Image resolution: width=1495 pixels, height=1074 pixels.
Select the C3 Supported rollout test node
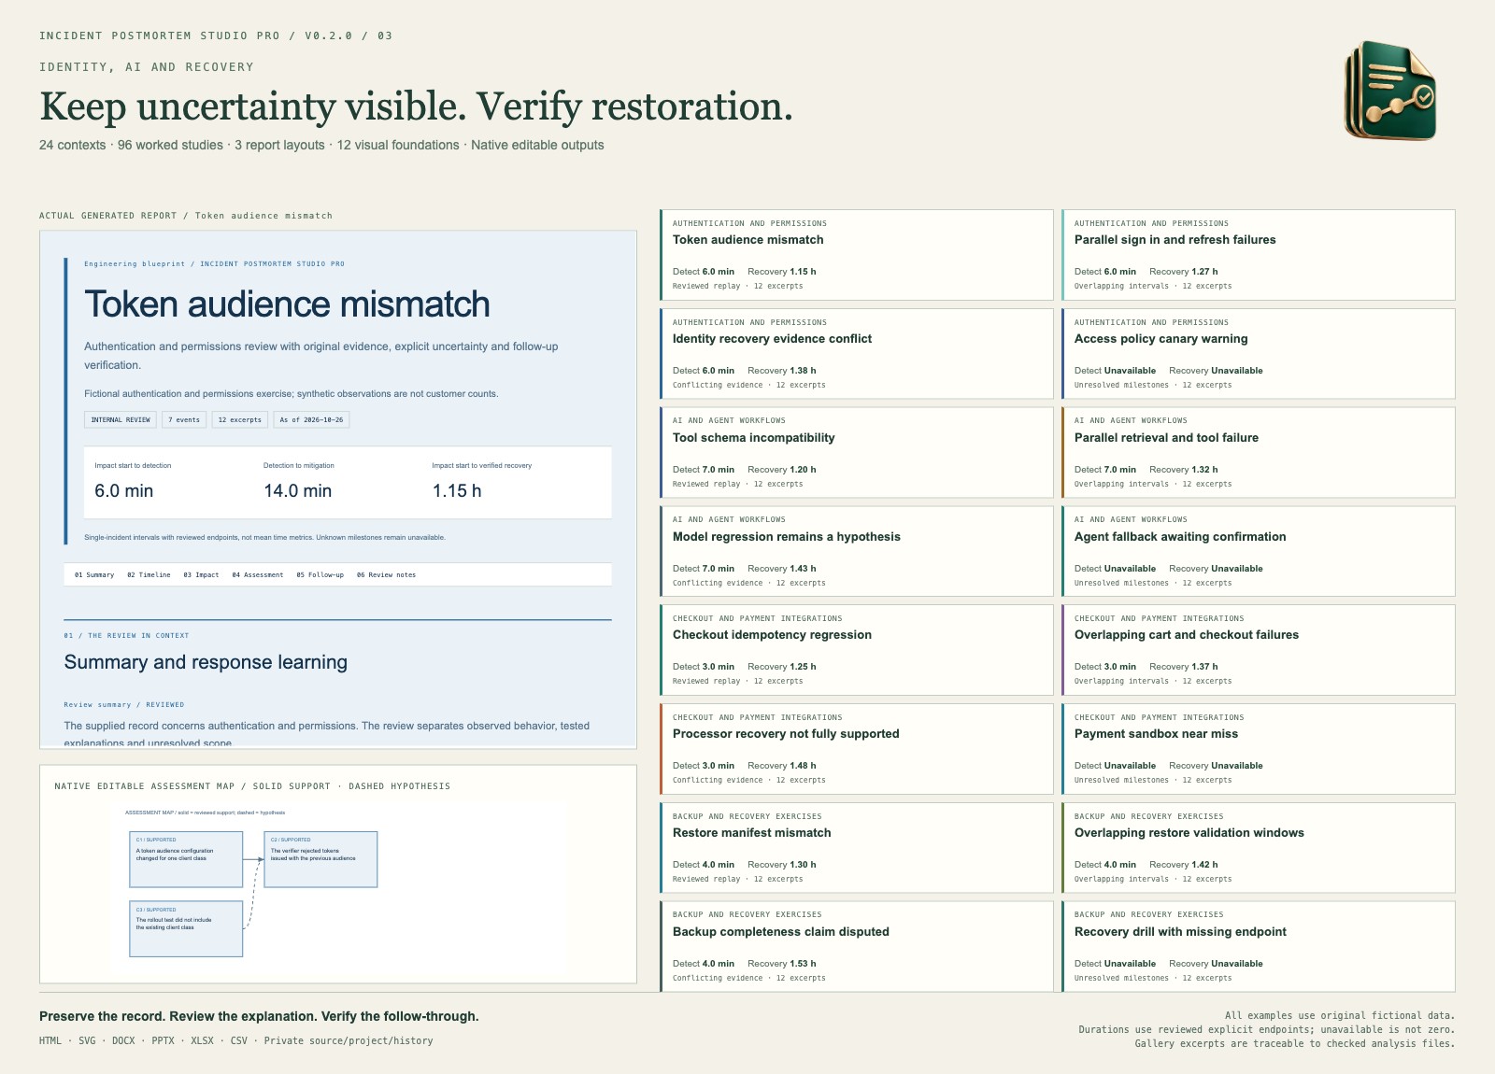point(186,928)
